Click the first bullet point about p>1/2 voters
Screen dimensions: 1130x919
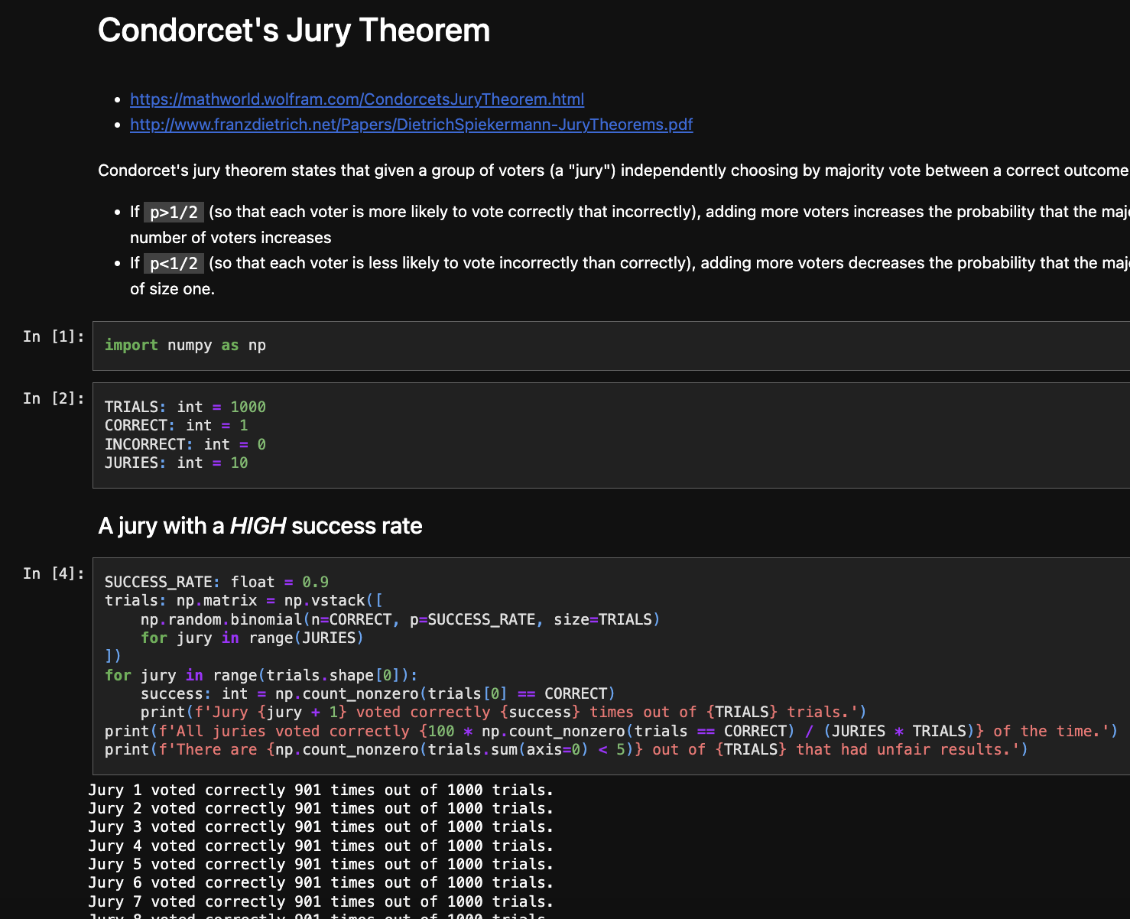[x=535, y=212]
